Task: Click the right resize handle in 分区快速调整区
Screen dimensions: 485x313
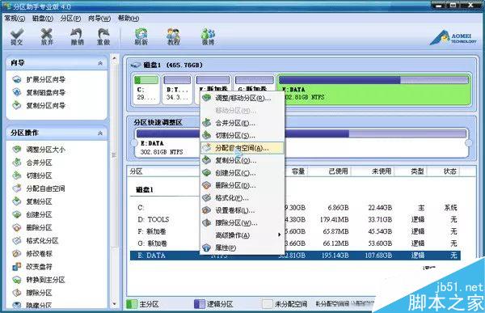Action: coord(469,143)
